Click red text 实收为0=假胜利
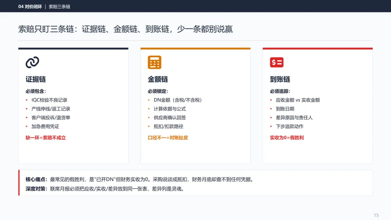Image resolution: width=391 pixels, height=220 pixels. click(287, 137)
